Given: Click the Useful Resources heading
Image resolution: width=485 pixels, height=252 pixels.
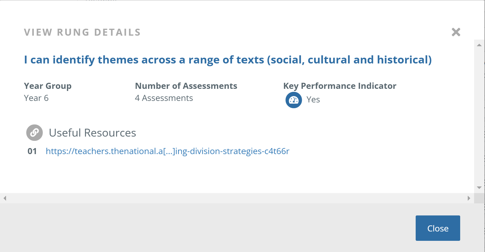Looking at the screenshot, I should point(92,133).
